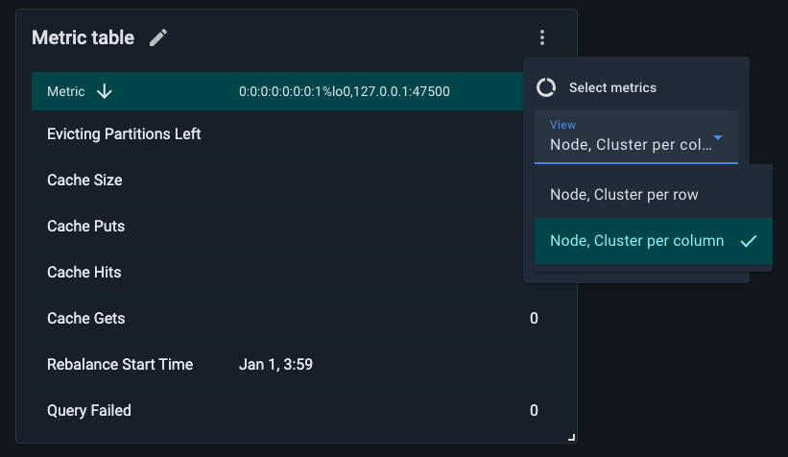Click the pencil edit icon beside Metric table
Viewport: 788px width, 457px height.
pos(158,37)
